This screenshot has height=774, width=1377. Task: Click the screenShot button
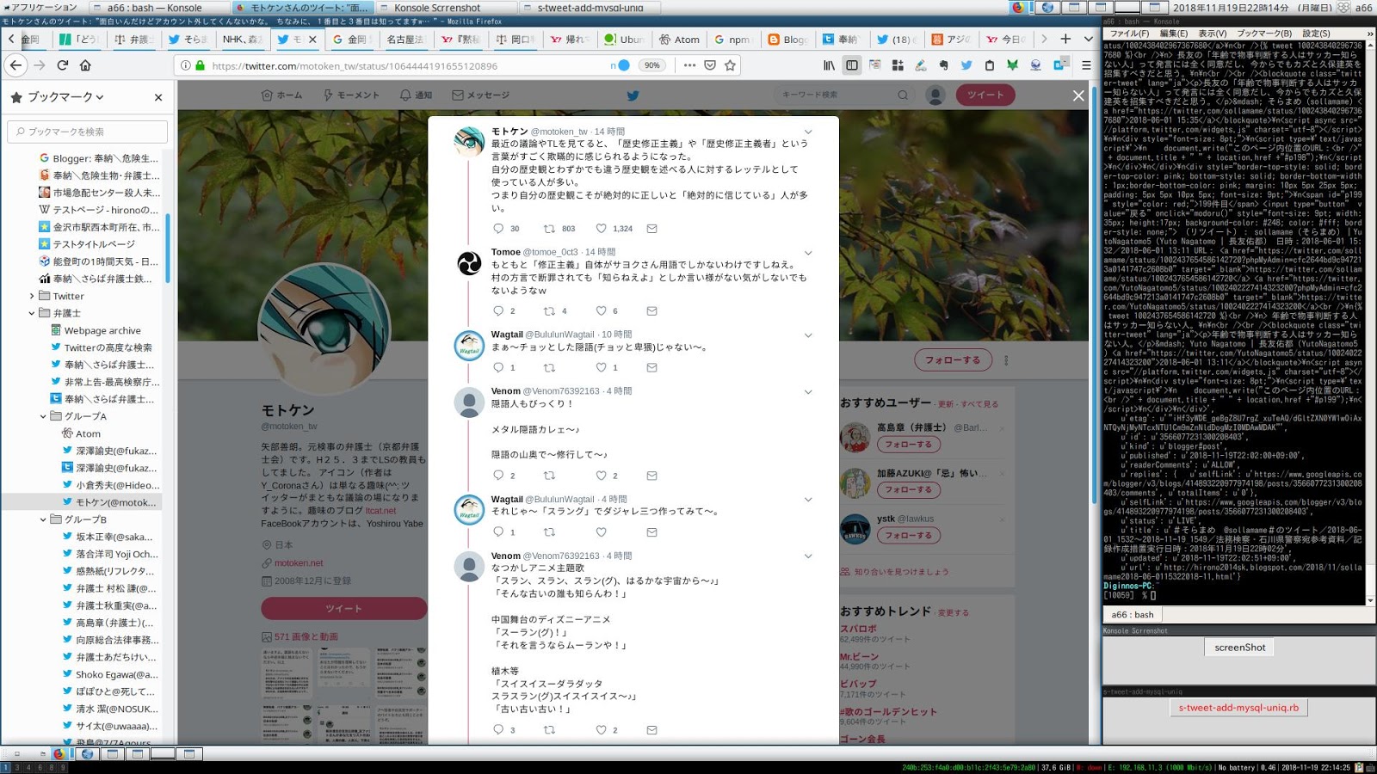pos(1240,648)
